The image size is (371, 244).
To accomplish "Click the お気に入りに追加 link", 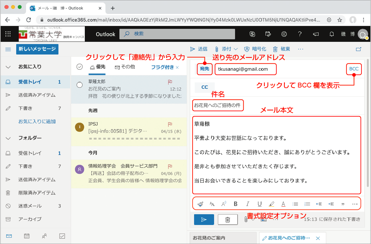I will [x=37, y=121].
